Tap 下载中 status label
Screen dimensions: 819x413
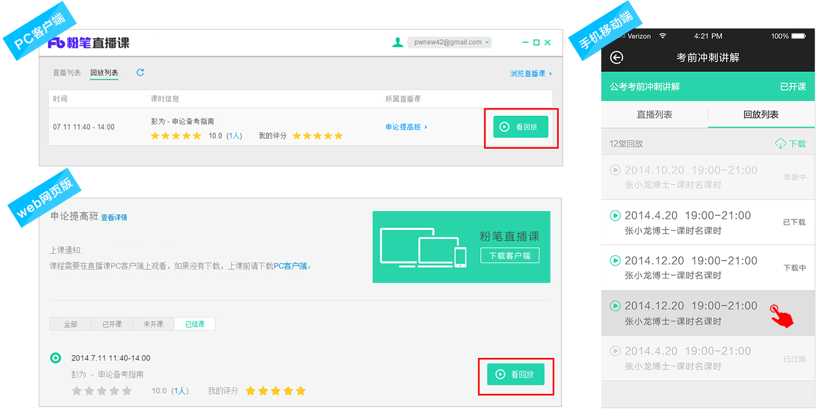[x=795, y=267]
